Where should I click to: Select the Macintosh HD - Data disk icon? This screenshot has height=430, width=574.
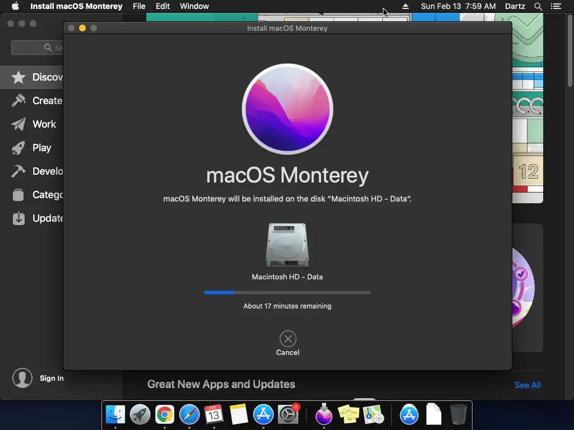(x=288, y=245)
